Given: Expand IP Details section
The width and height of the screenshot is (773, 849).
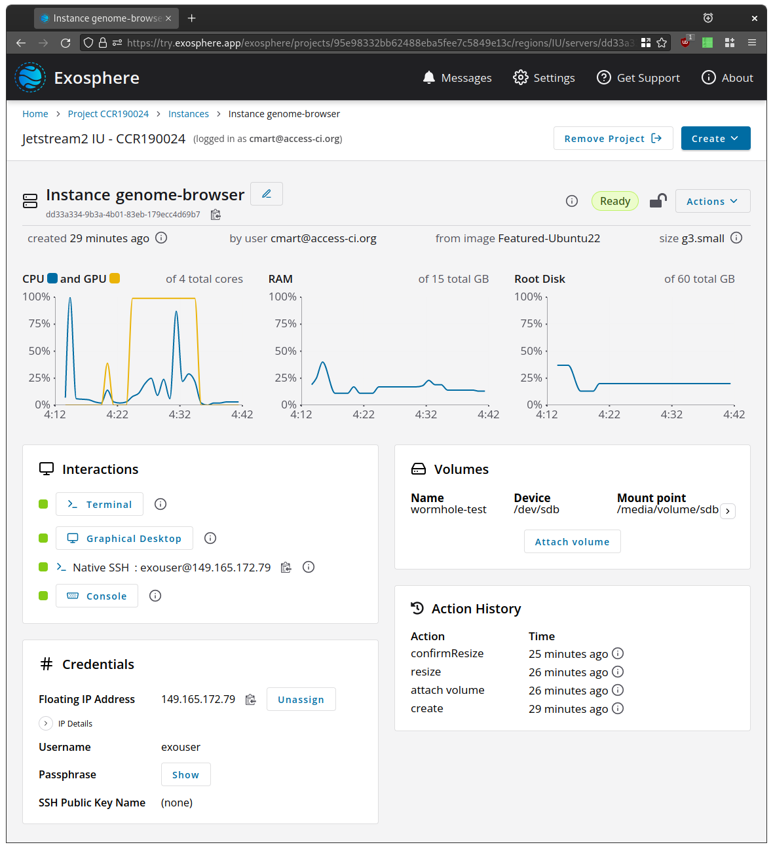Looking at the screenshot, I should tap(46, 723).
